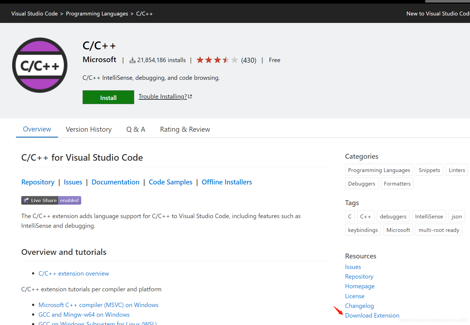Select the Snippets category
Viewport: 470px width, 325px height.
pos(429,170)
